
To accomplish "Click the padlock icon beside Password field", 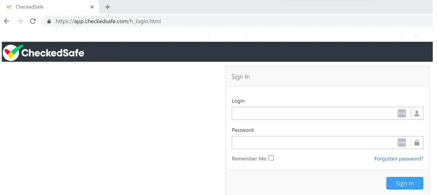I will (417, 143).
